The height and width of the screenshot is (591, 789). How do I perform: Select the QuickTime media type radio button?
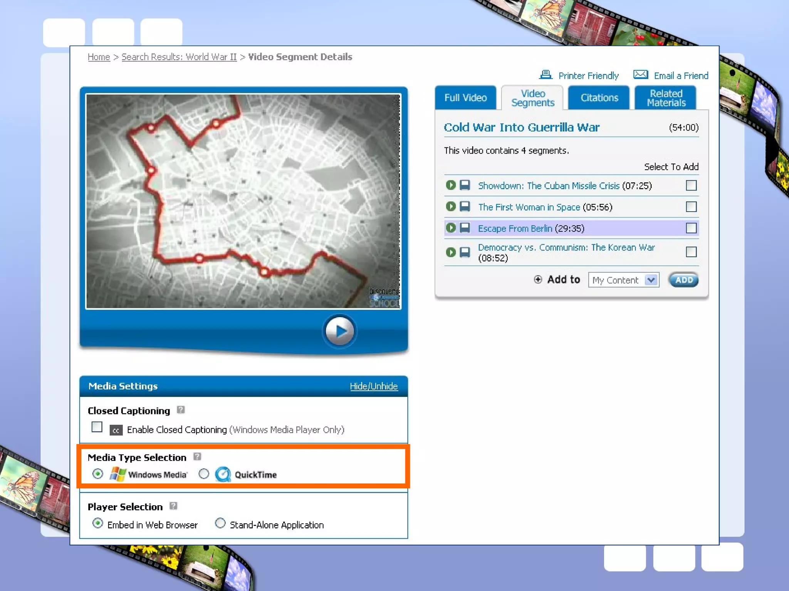click(x=204, y=474)
